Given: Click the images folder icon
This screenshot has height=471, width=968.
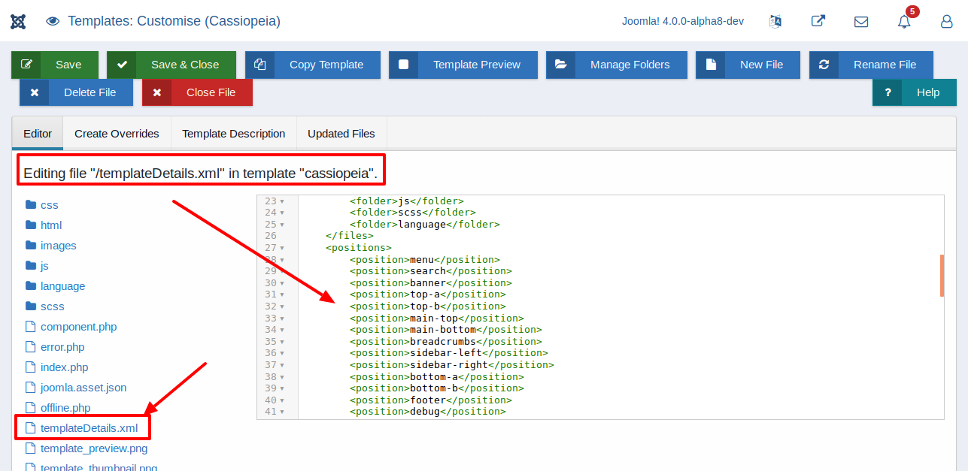Looking at the screenshot, I should click(31, 245).
